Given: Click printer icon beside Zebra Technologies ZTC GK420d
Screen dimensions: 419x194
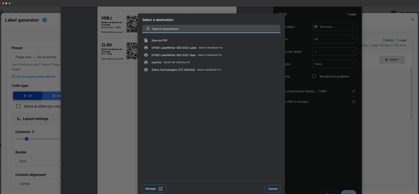Looking at the screenshot, I should pyautogui.click(x=146, y=70).
